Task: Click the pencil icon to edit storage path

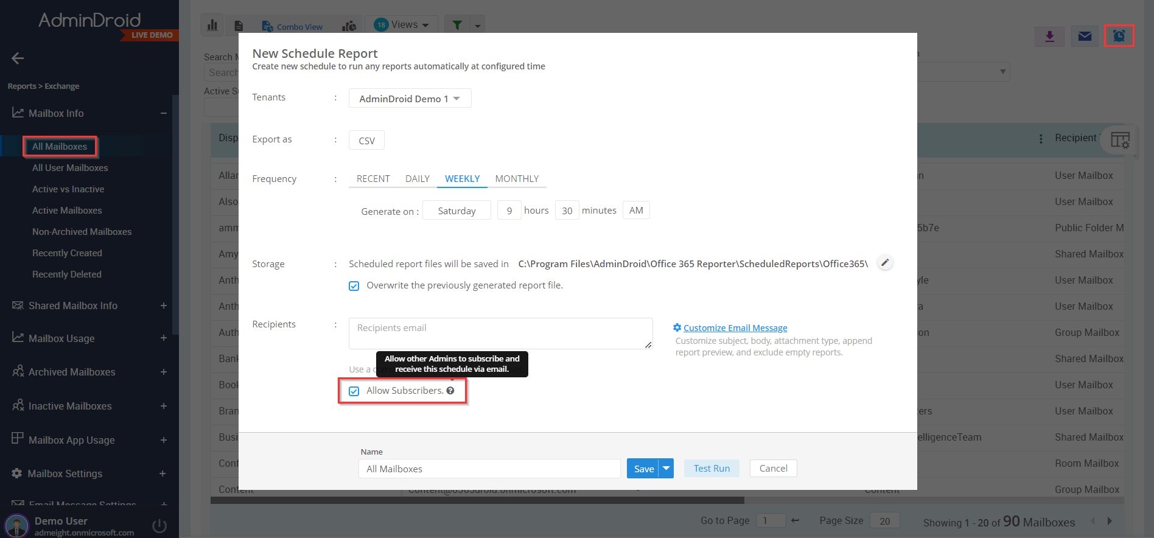Action: pos(886,263)
